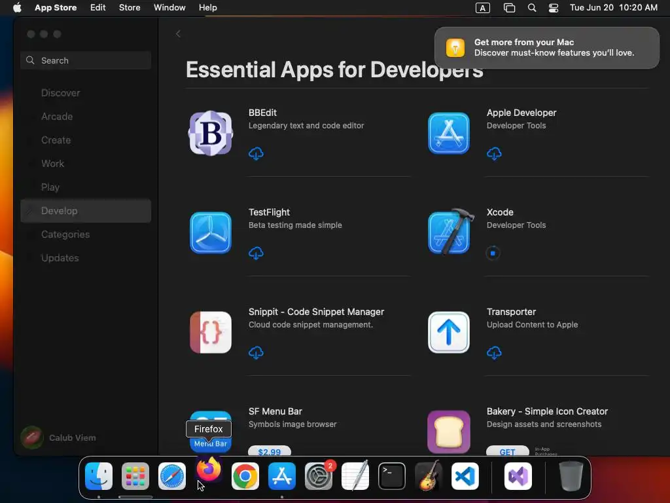
Task: Select the Create sidebar category
Action: (x=86, y=140)
